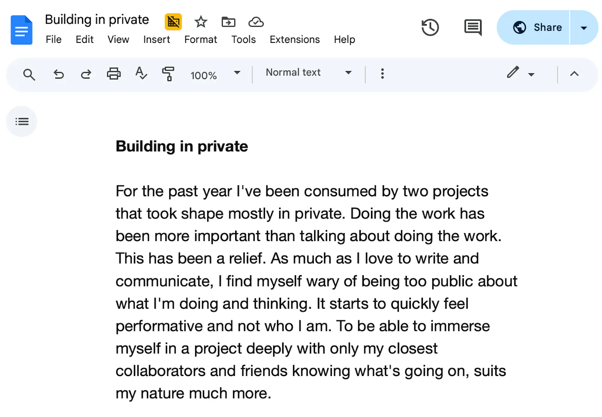
Task: Print the document
Action: click(114, 74)
